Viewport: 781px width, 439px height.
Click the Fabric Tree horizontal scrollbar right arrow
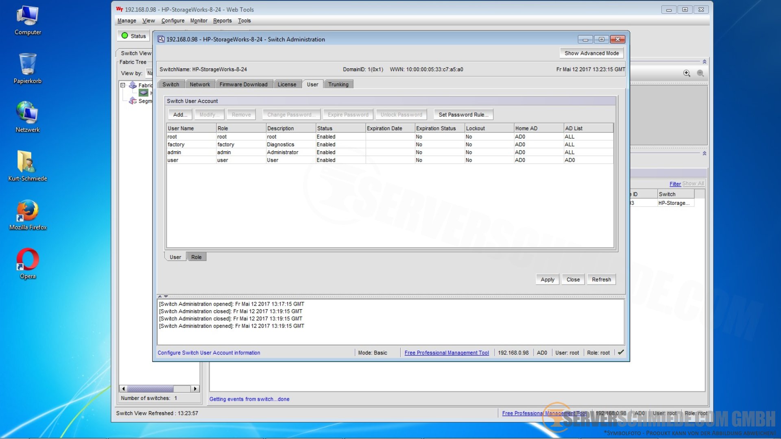(195, 389)
